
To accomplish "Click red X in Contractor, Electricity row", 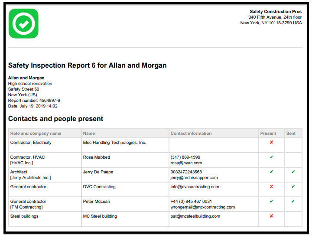I will 271,142.
